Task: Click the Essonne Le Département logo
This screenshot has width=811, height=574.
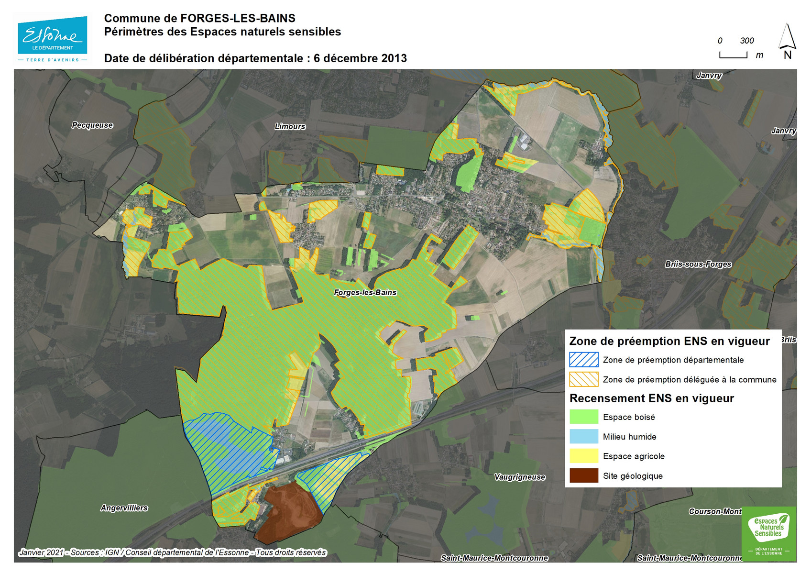Action: [x=53, y=39]
